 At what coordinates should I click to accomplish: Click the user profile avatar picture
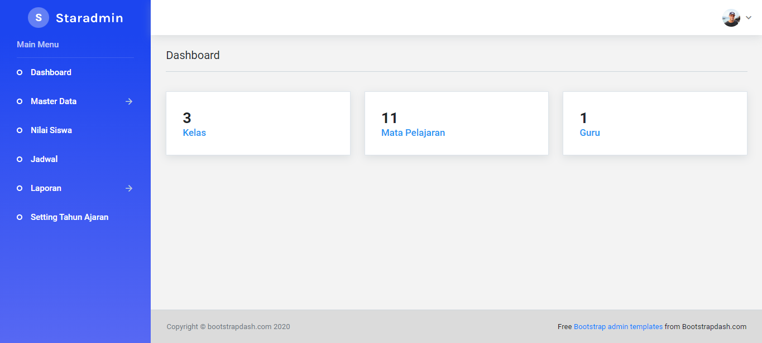[x=731, y=18]
